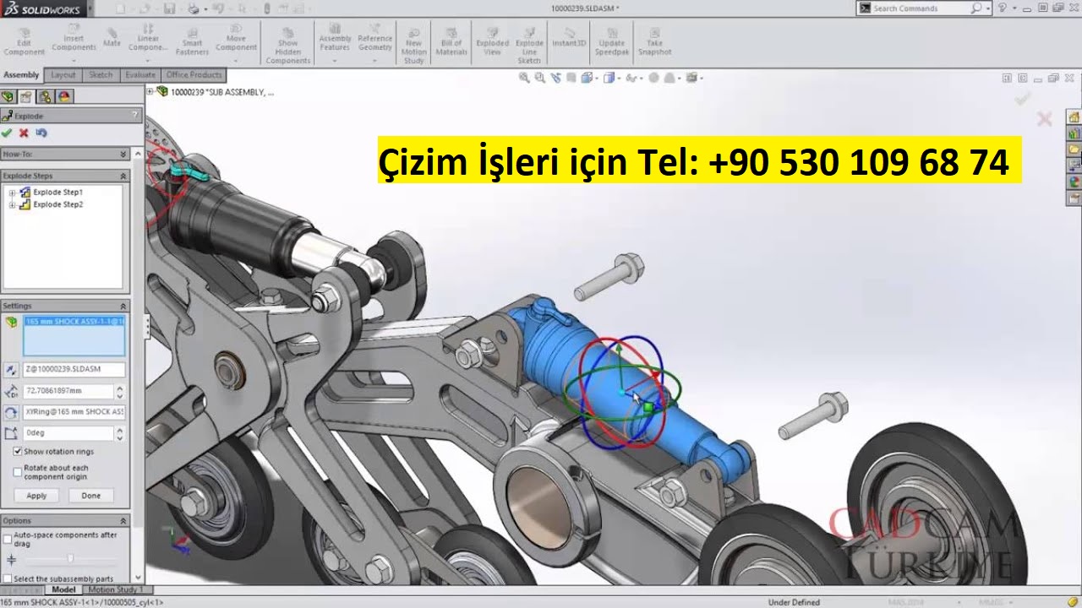Check Auto-space components after drag

click(x=8, y=539)
